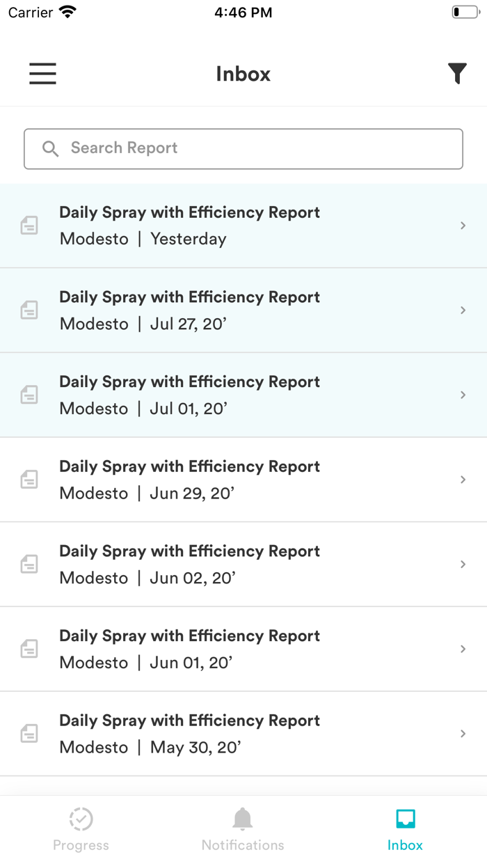
Task: Tap document icon of Jul 01 report
Action: pyautogui.click(x=29, y=395)
